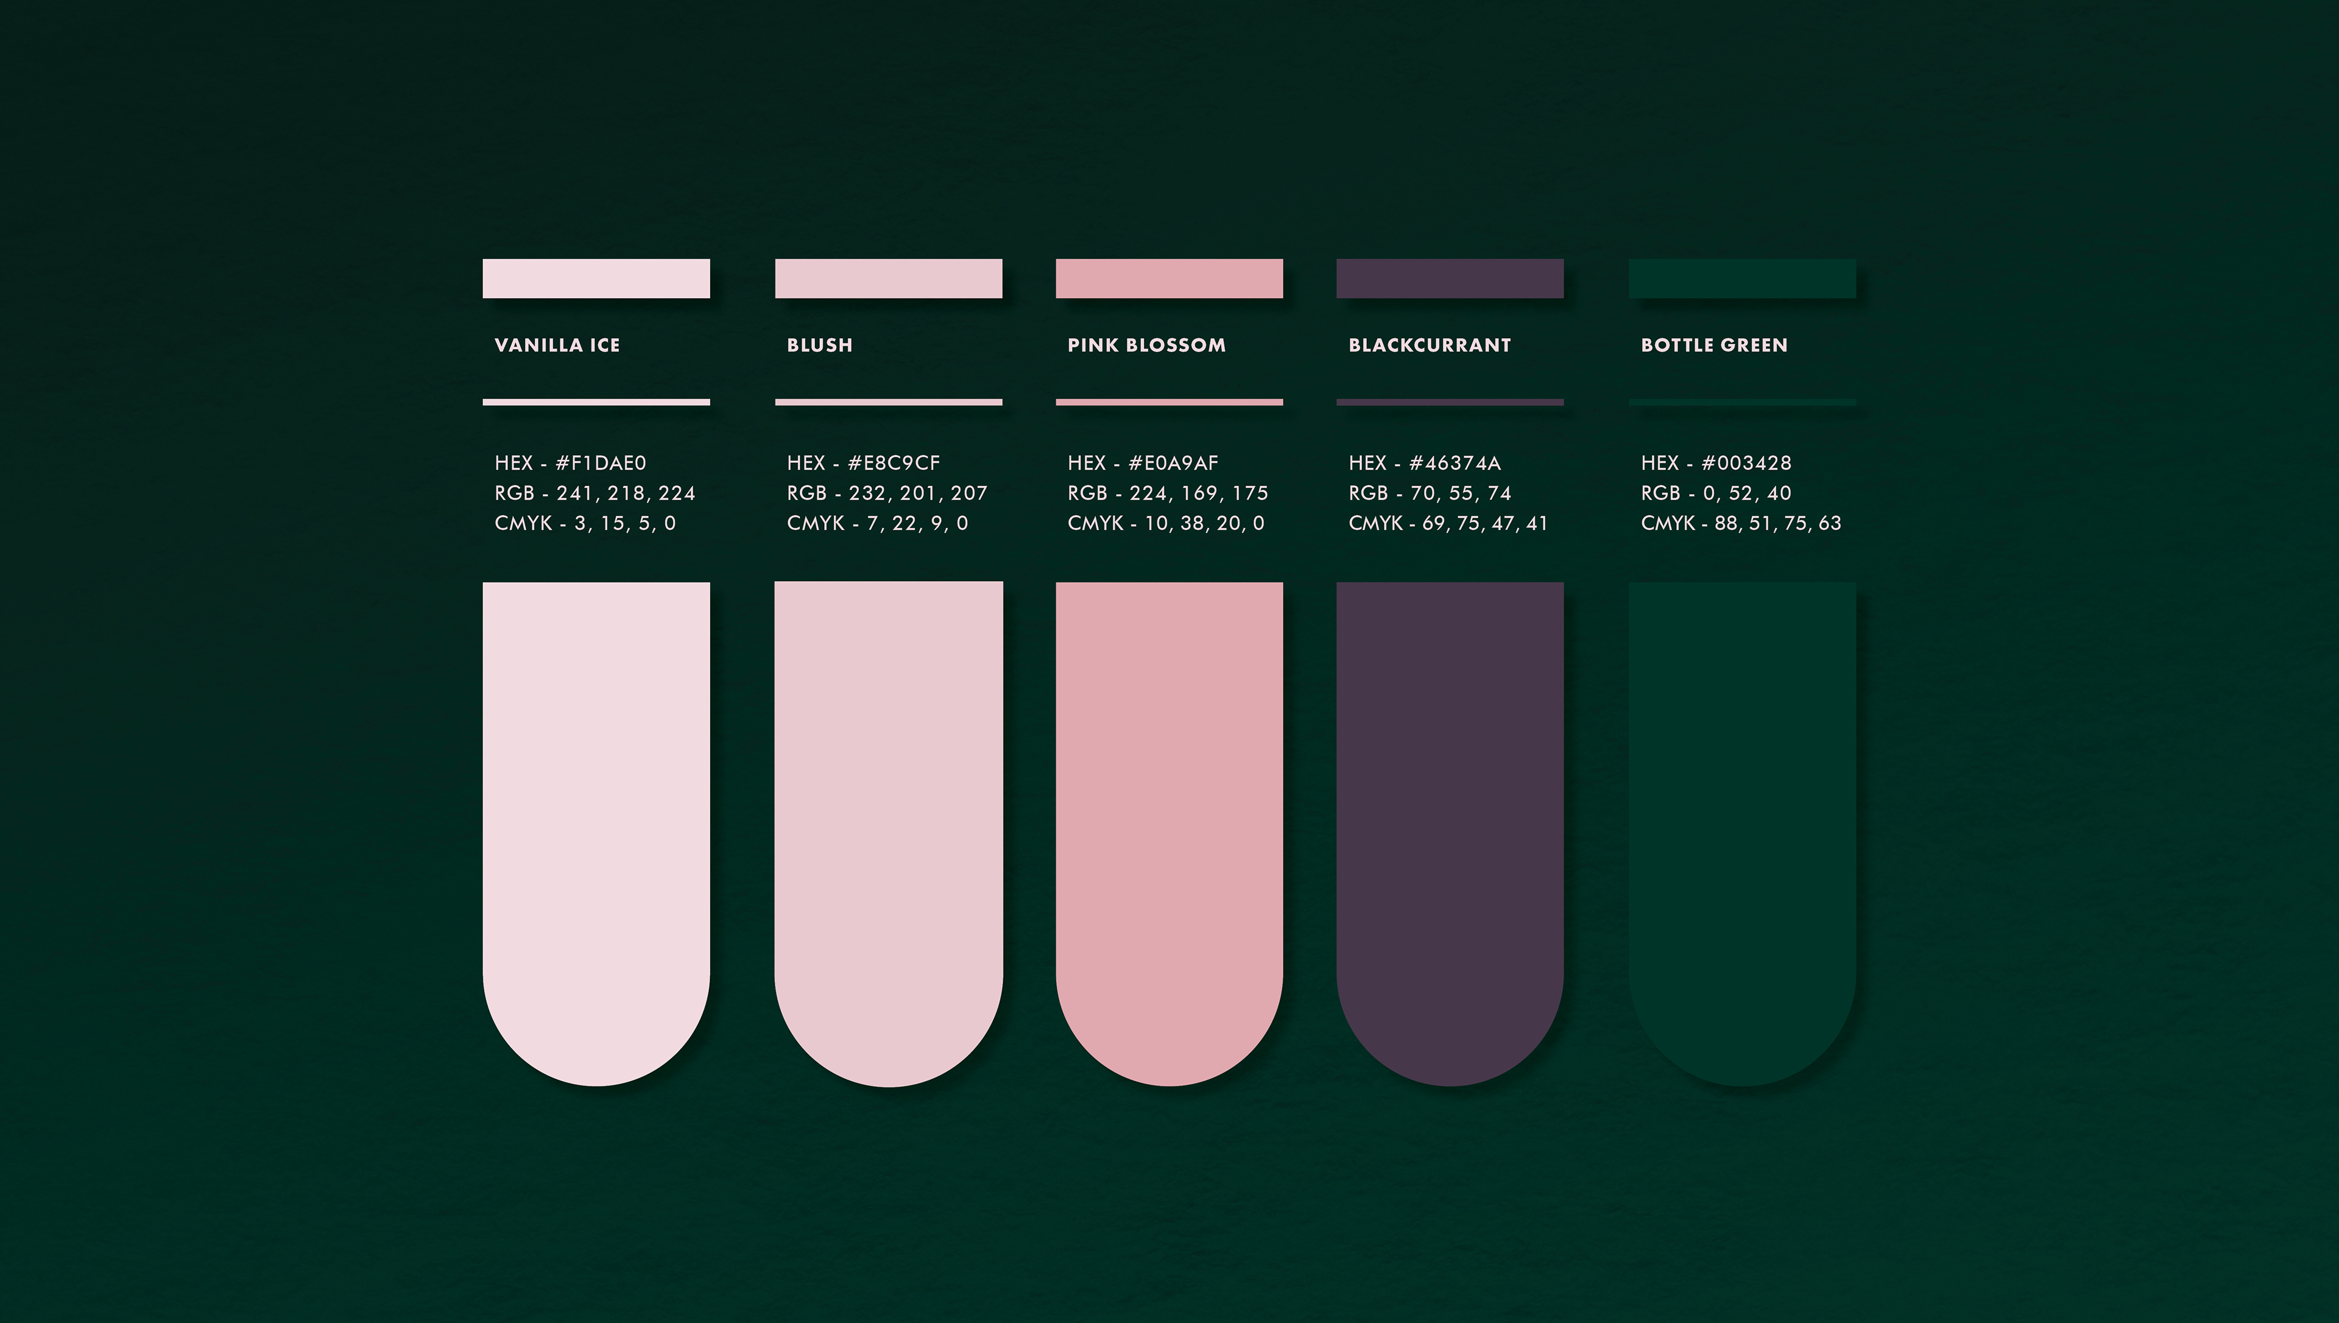Click the text HEX - #F1DAE0
The image size is (2339, 1323).
[x=571, y=464]
